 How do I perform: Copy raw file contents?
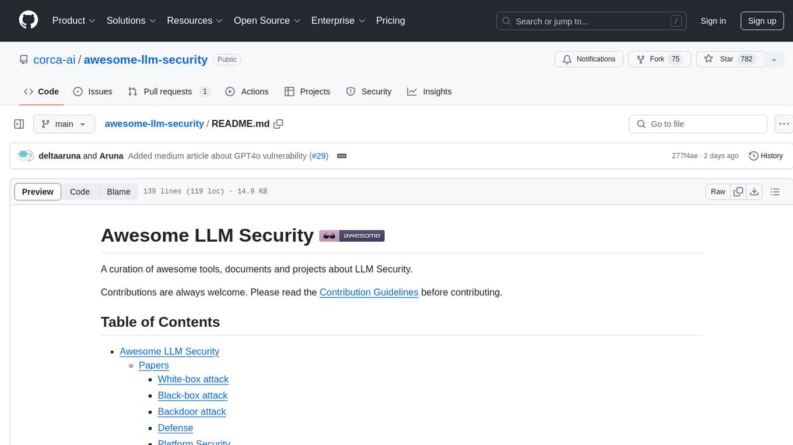pos(738,192)
